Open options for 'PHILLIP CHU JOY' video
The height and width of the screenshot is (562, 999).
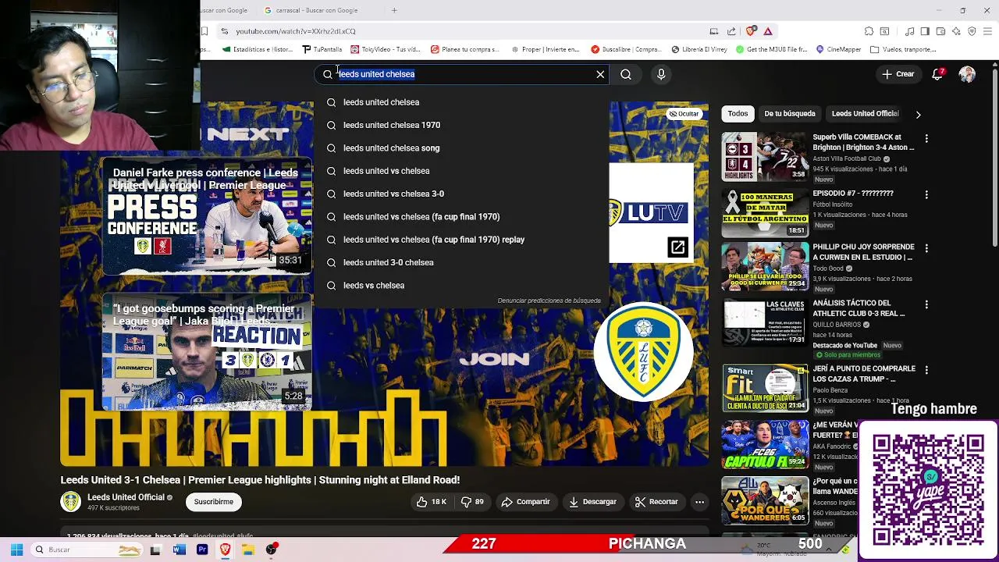point(926,248)
